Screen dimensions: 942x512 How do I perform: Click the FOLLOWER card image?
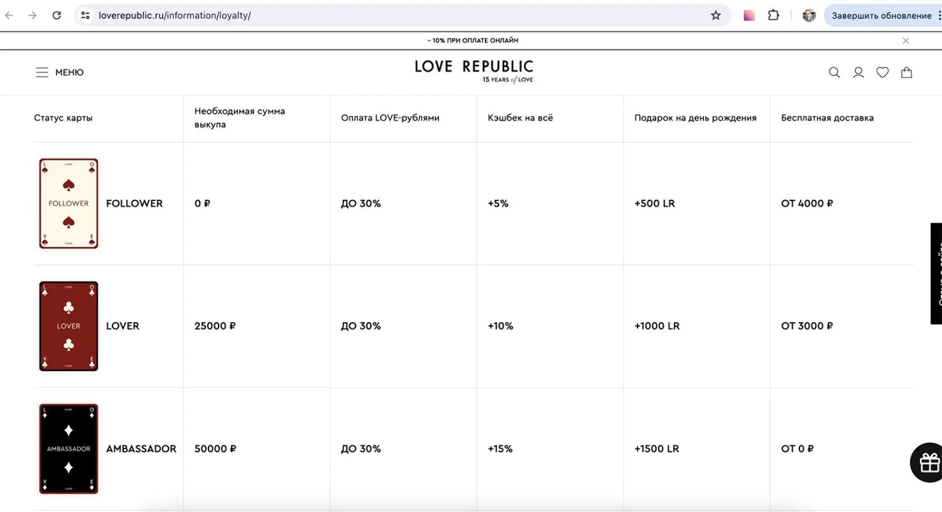[68, 203]
